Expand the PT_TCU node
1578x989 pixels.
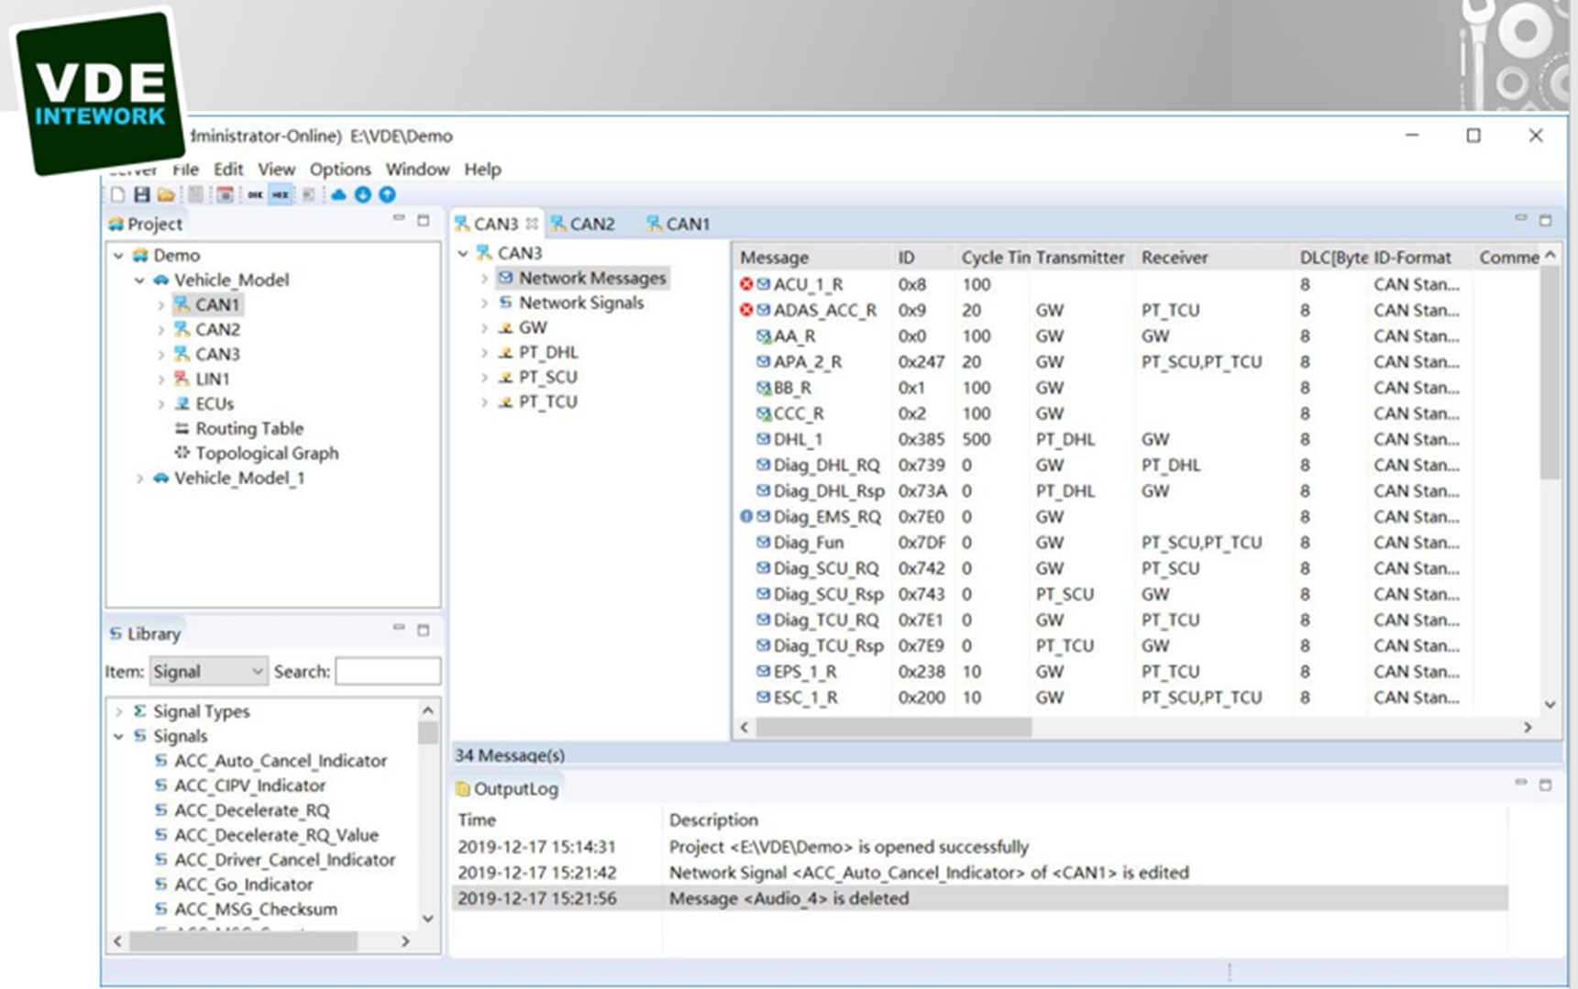[484, 402]
